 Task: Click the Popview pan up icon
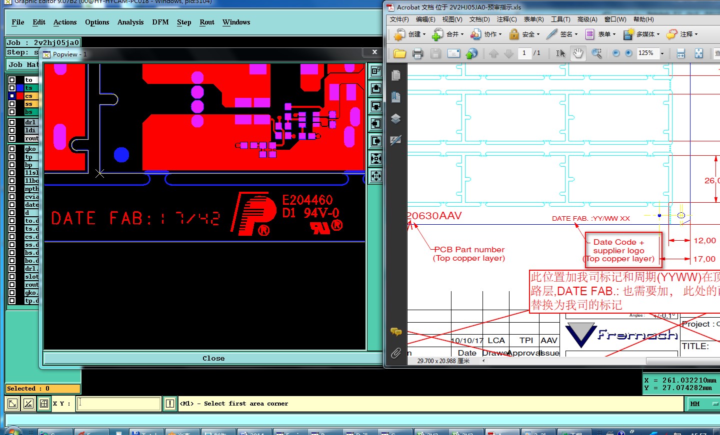[x=375, y=89]
